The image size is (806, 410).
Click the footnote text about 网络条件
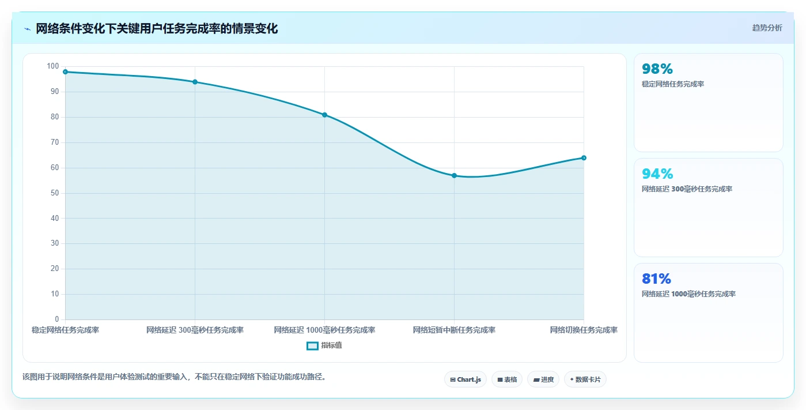pos(174,377)
